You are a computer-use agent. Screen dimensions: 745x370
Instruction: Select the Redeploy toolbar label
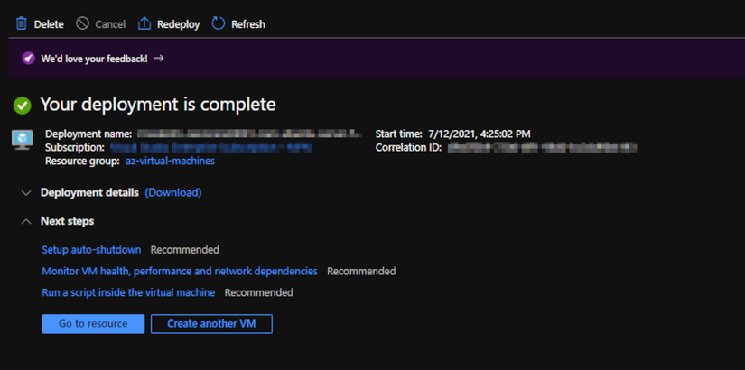(178, 24)
